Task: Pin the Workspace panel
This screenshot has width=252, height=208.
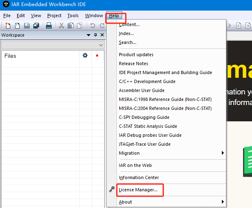Action: pos(95,35)
